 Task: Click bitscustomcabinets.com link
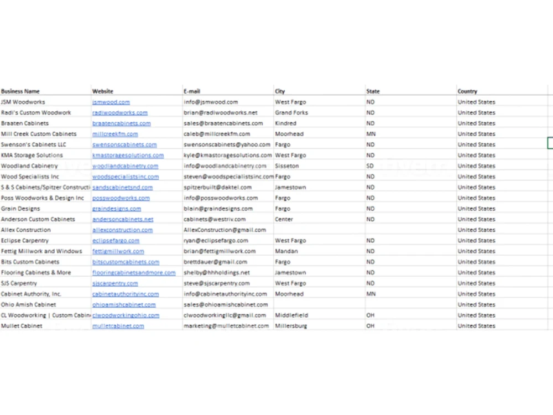pos(126,262)
